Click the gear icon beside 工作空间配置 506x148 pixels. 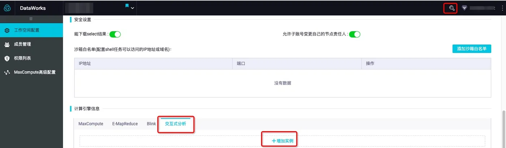click(x=7, y=31)
